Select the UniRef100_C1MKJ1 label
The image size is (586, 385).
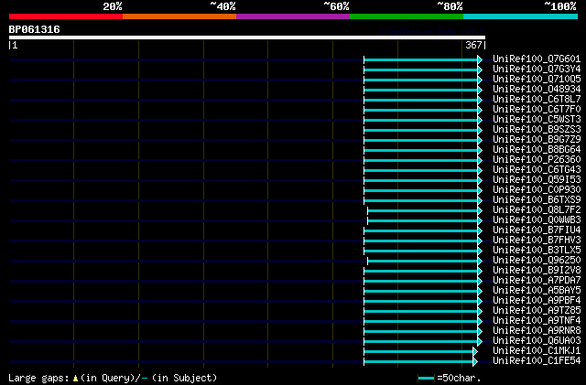click(537, 351)
